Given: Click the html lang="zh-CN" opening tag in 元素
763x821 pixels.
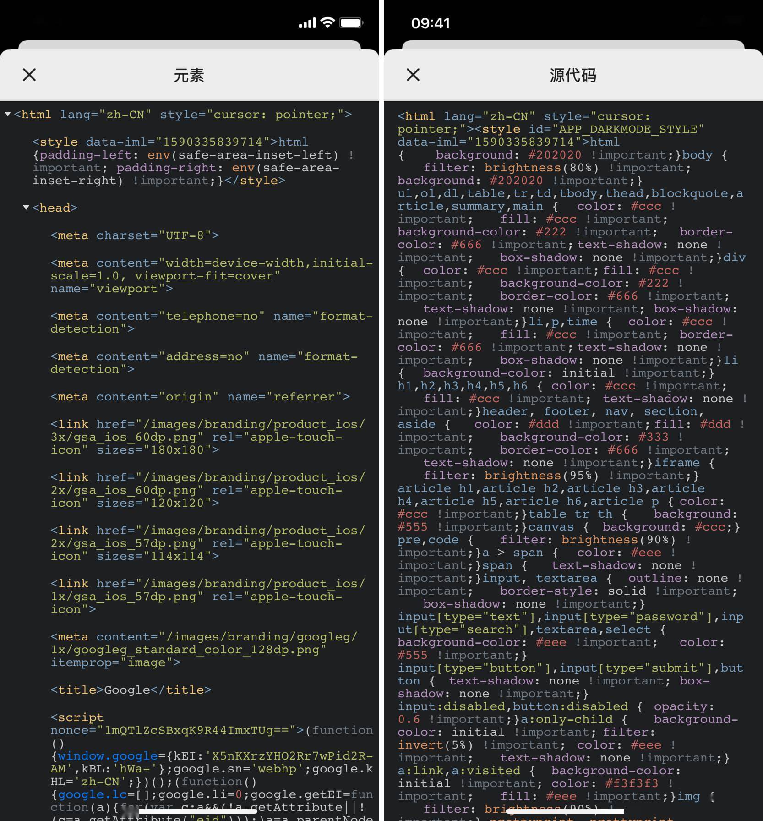Looking at the screenshot, I should click(183, 115).
